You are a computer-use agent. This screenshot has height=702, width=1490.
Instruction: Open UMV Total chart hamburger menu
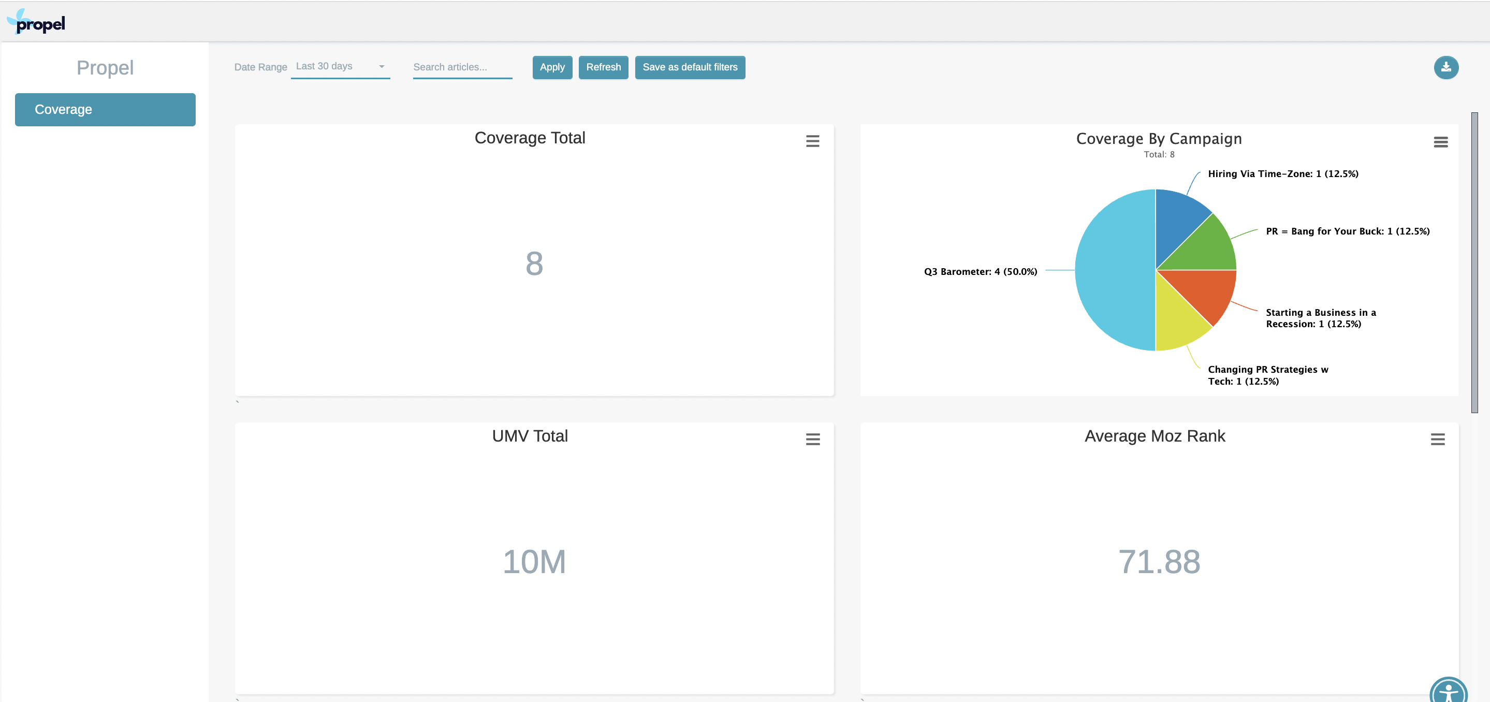point(812,440)
